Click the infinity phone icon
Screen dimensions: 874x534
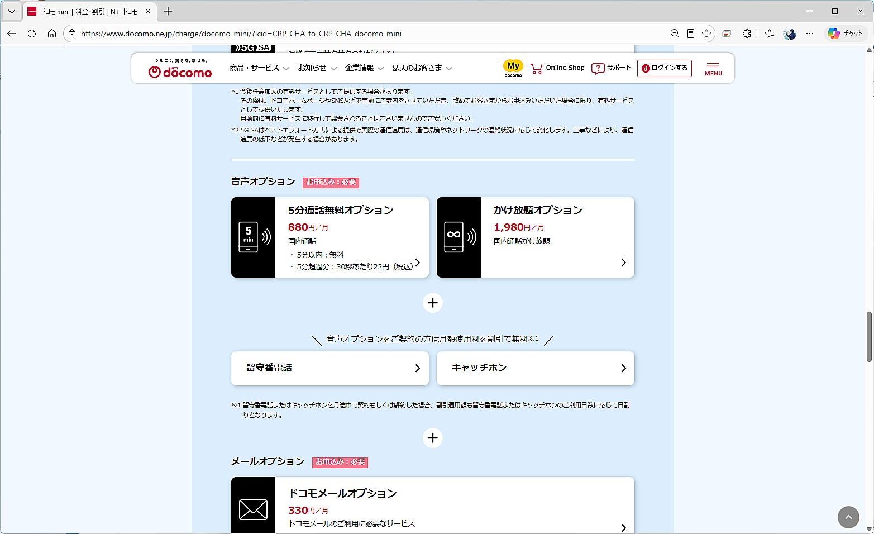click(x=459, y=237)
